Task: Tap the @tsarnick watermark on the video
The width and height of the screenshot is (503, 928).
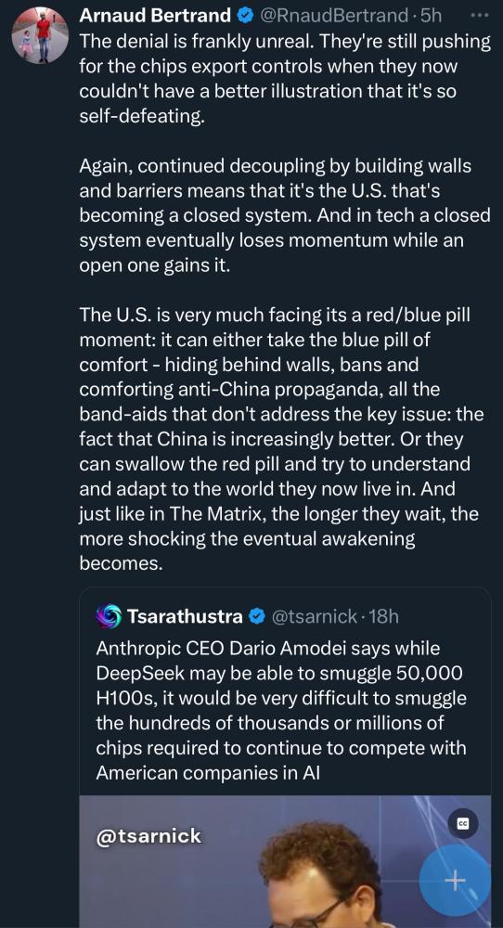Action: click(148, 836)
